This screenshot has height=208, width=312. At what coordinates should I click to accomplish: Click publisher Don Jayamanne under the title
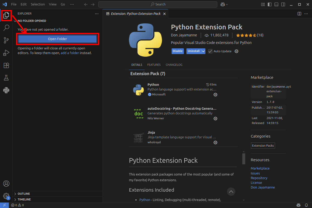[x=184, y=35]
